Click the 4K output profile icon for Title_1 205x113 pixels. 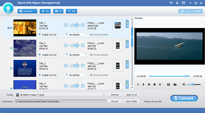point(118,25)
